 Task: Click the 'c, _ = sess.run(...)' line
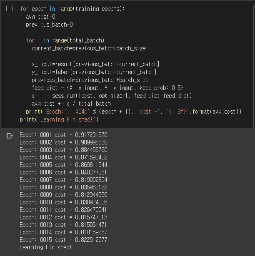click(x=112, y=96)
